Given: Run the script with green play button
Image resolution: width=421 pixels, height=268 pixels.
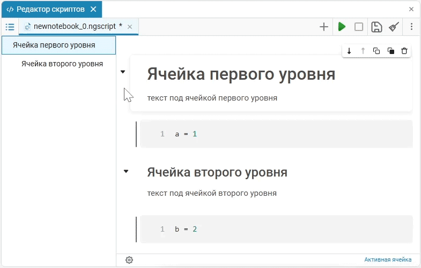Looking at the screenshot, I should (x=342, y=27).
